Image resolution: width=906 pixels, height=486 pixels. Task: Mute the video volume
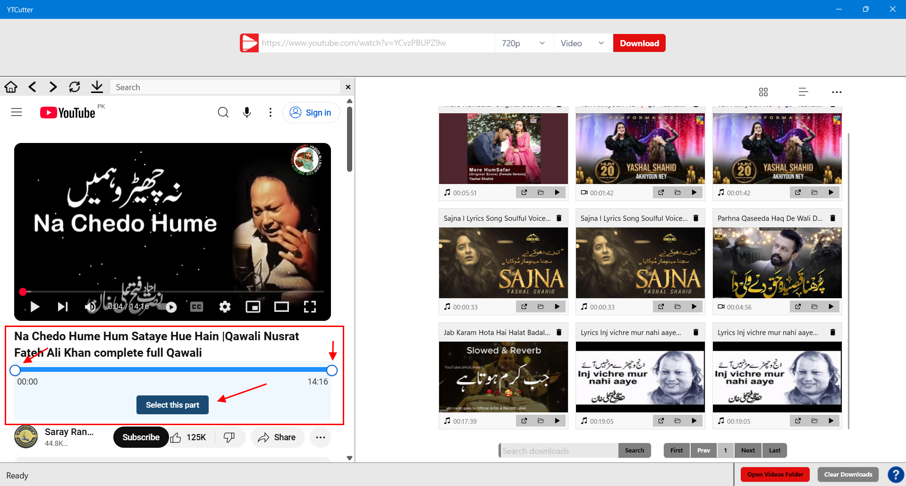90,307
